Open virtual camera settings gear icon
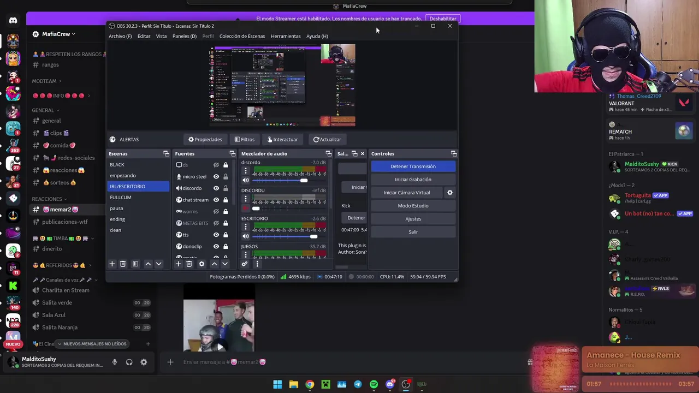The height and width of the screenshot is (393, 699). tap(450, 192)
